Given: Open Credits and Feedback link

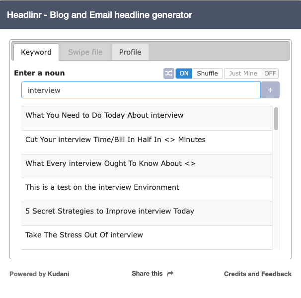Looking at the screenshot, I should 257,274.
